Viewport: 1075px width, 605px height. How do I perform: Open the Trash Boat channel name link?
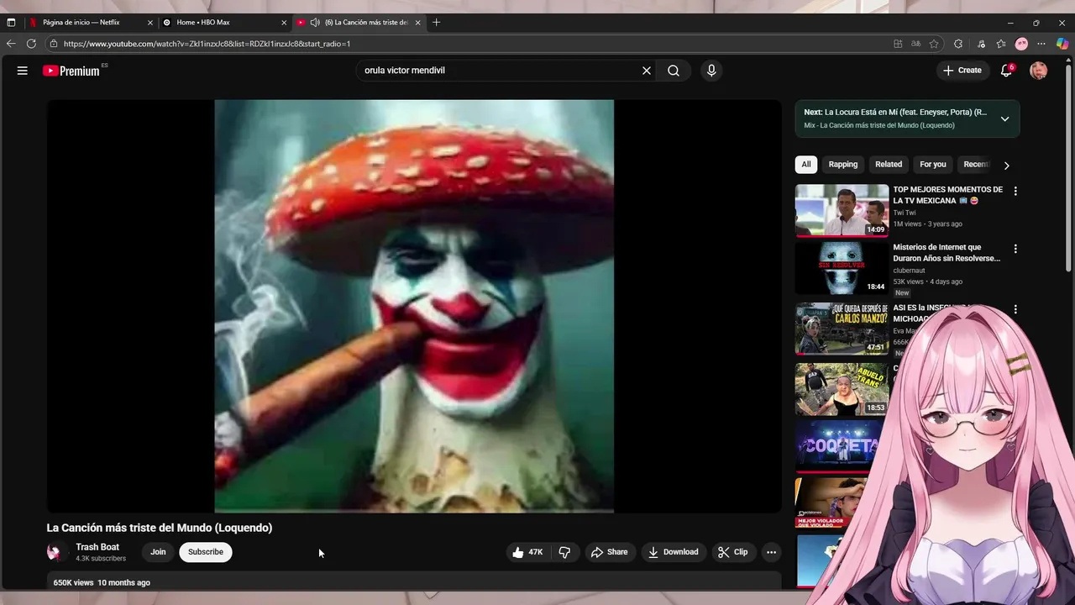click(x=97, y=547)
